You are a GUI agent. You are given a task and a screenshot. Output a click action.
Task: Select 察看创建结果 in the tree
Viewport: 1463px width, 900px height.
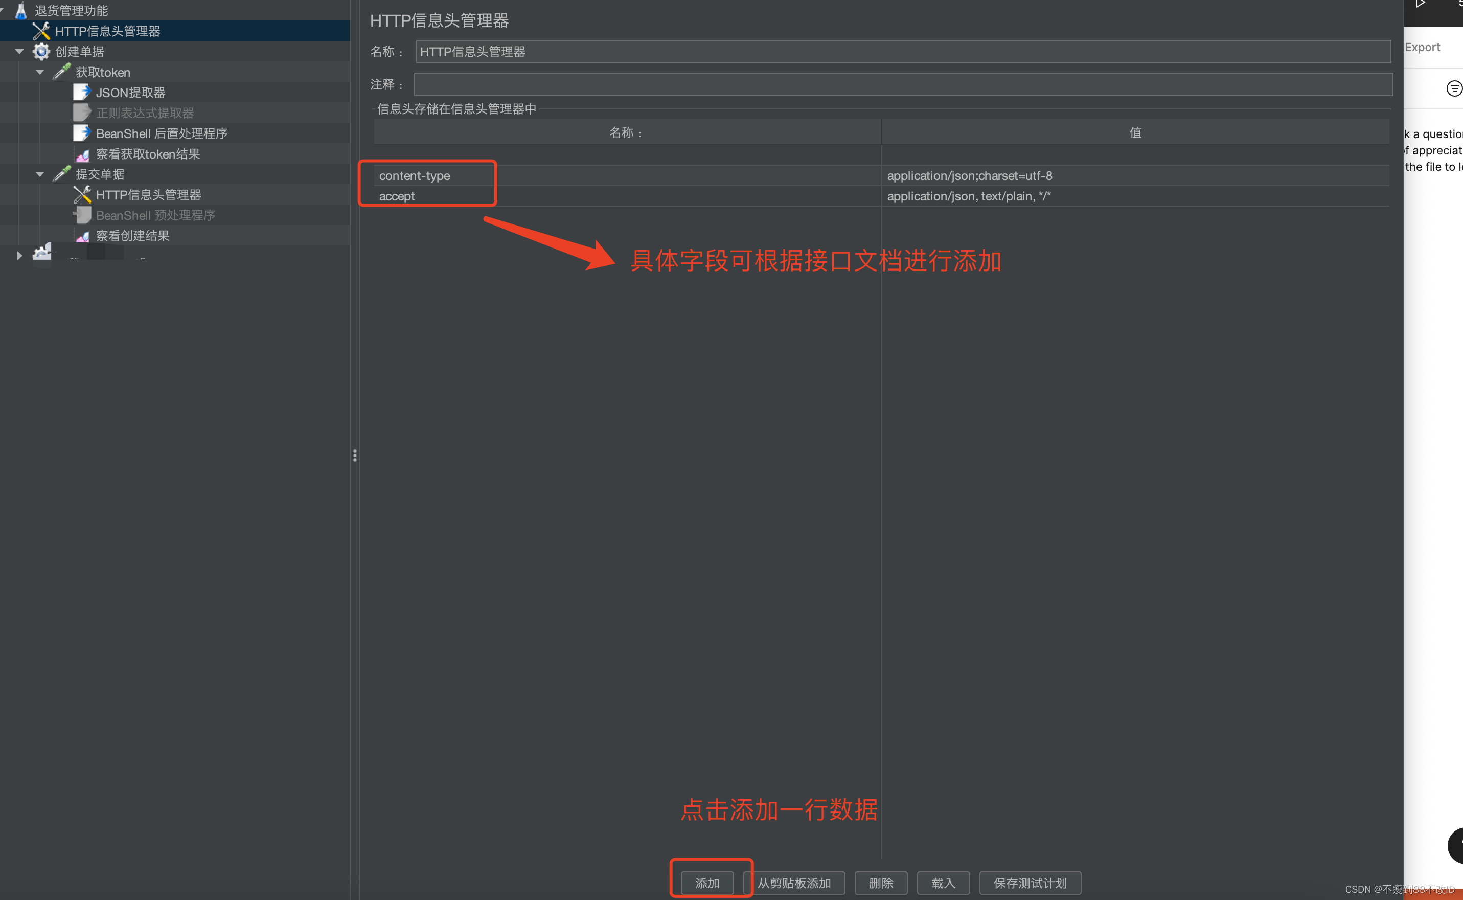point(133,236)
